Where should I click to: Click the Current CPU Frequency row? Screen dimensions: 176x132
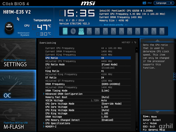(88, 48)
